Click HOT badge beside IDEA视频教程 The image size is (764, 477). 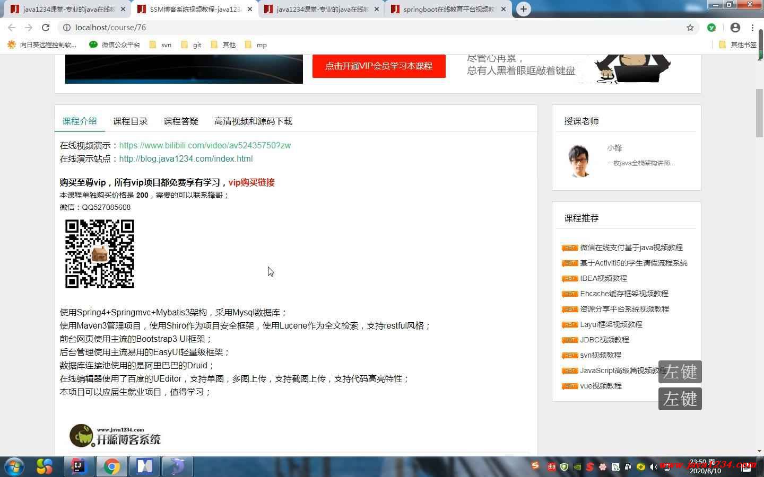pos(570,278)
